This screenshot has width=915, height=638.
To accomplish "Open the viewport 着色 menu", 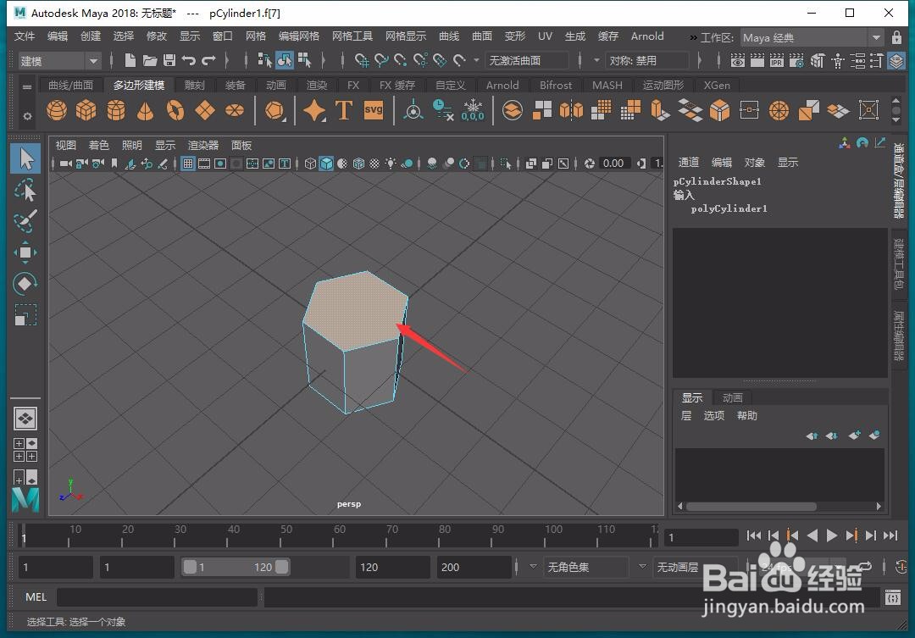I will (98, 146).
